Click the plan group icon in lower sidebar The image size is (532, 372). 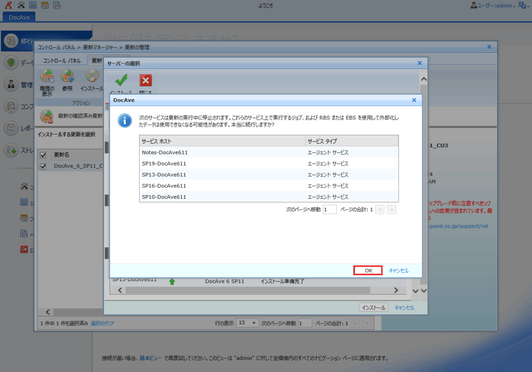[24, 218]
